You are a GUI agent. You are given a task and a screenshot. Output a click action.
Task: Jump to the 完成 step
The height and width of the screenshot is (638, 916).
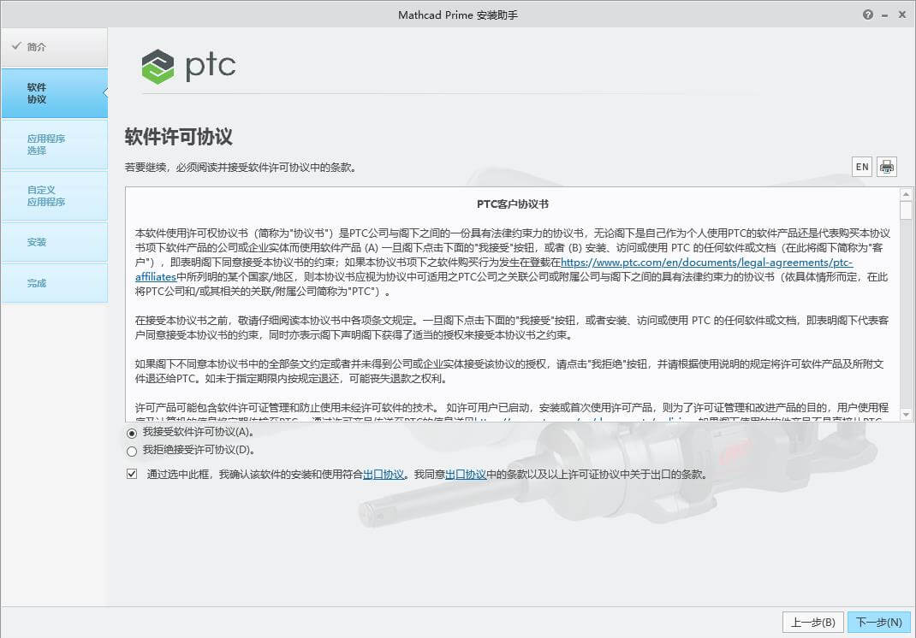(54, 283)
